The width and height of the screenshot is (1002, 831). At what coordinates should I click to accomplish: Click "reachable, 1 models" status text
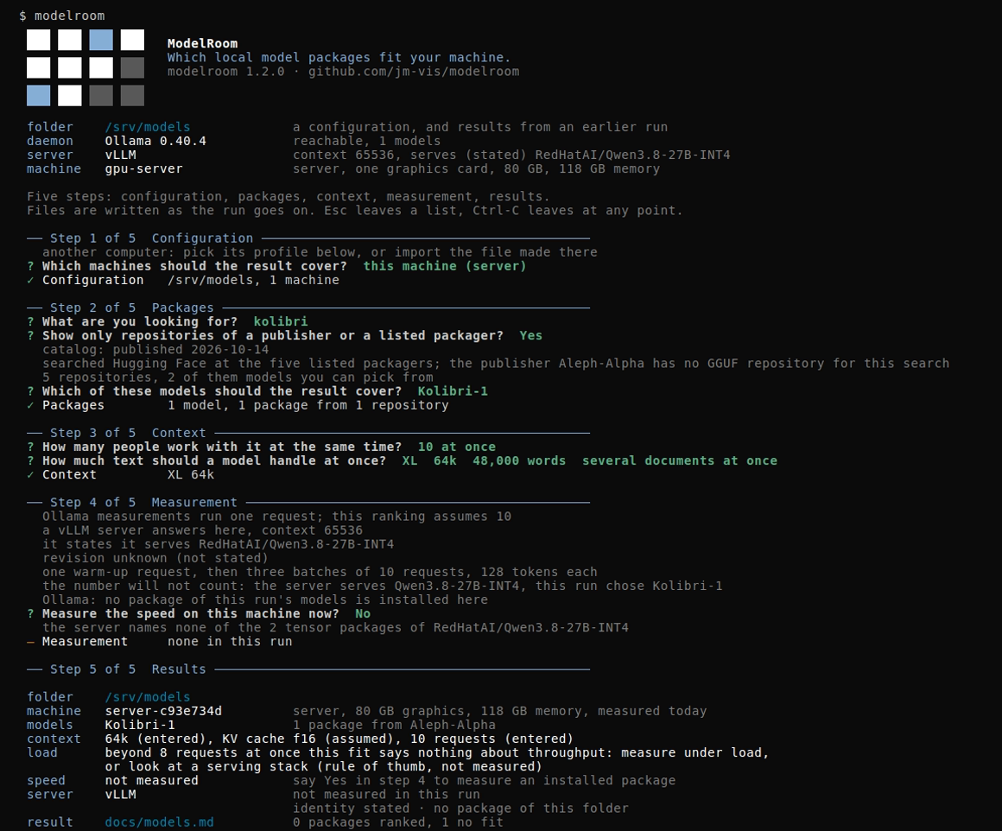[x=367, y=142]
